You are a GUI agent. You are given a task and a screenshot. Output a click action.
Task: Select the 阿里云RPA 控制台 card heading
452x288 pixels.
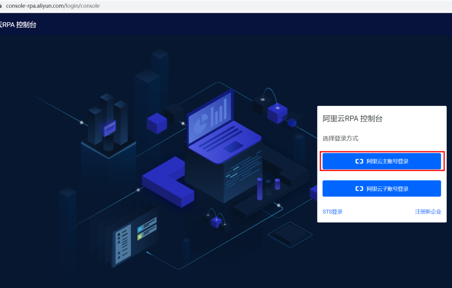click(x=352, y=119)
